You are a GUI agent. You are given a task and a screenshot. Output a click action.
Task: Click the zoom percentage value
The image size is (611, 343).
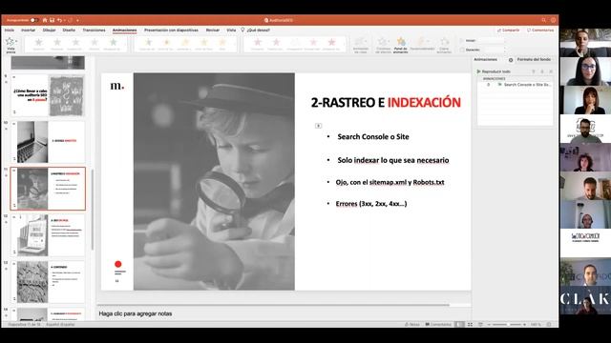[536, 324]
